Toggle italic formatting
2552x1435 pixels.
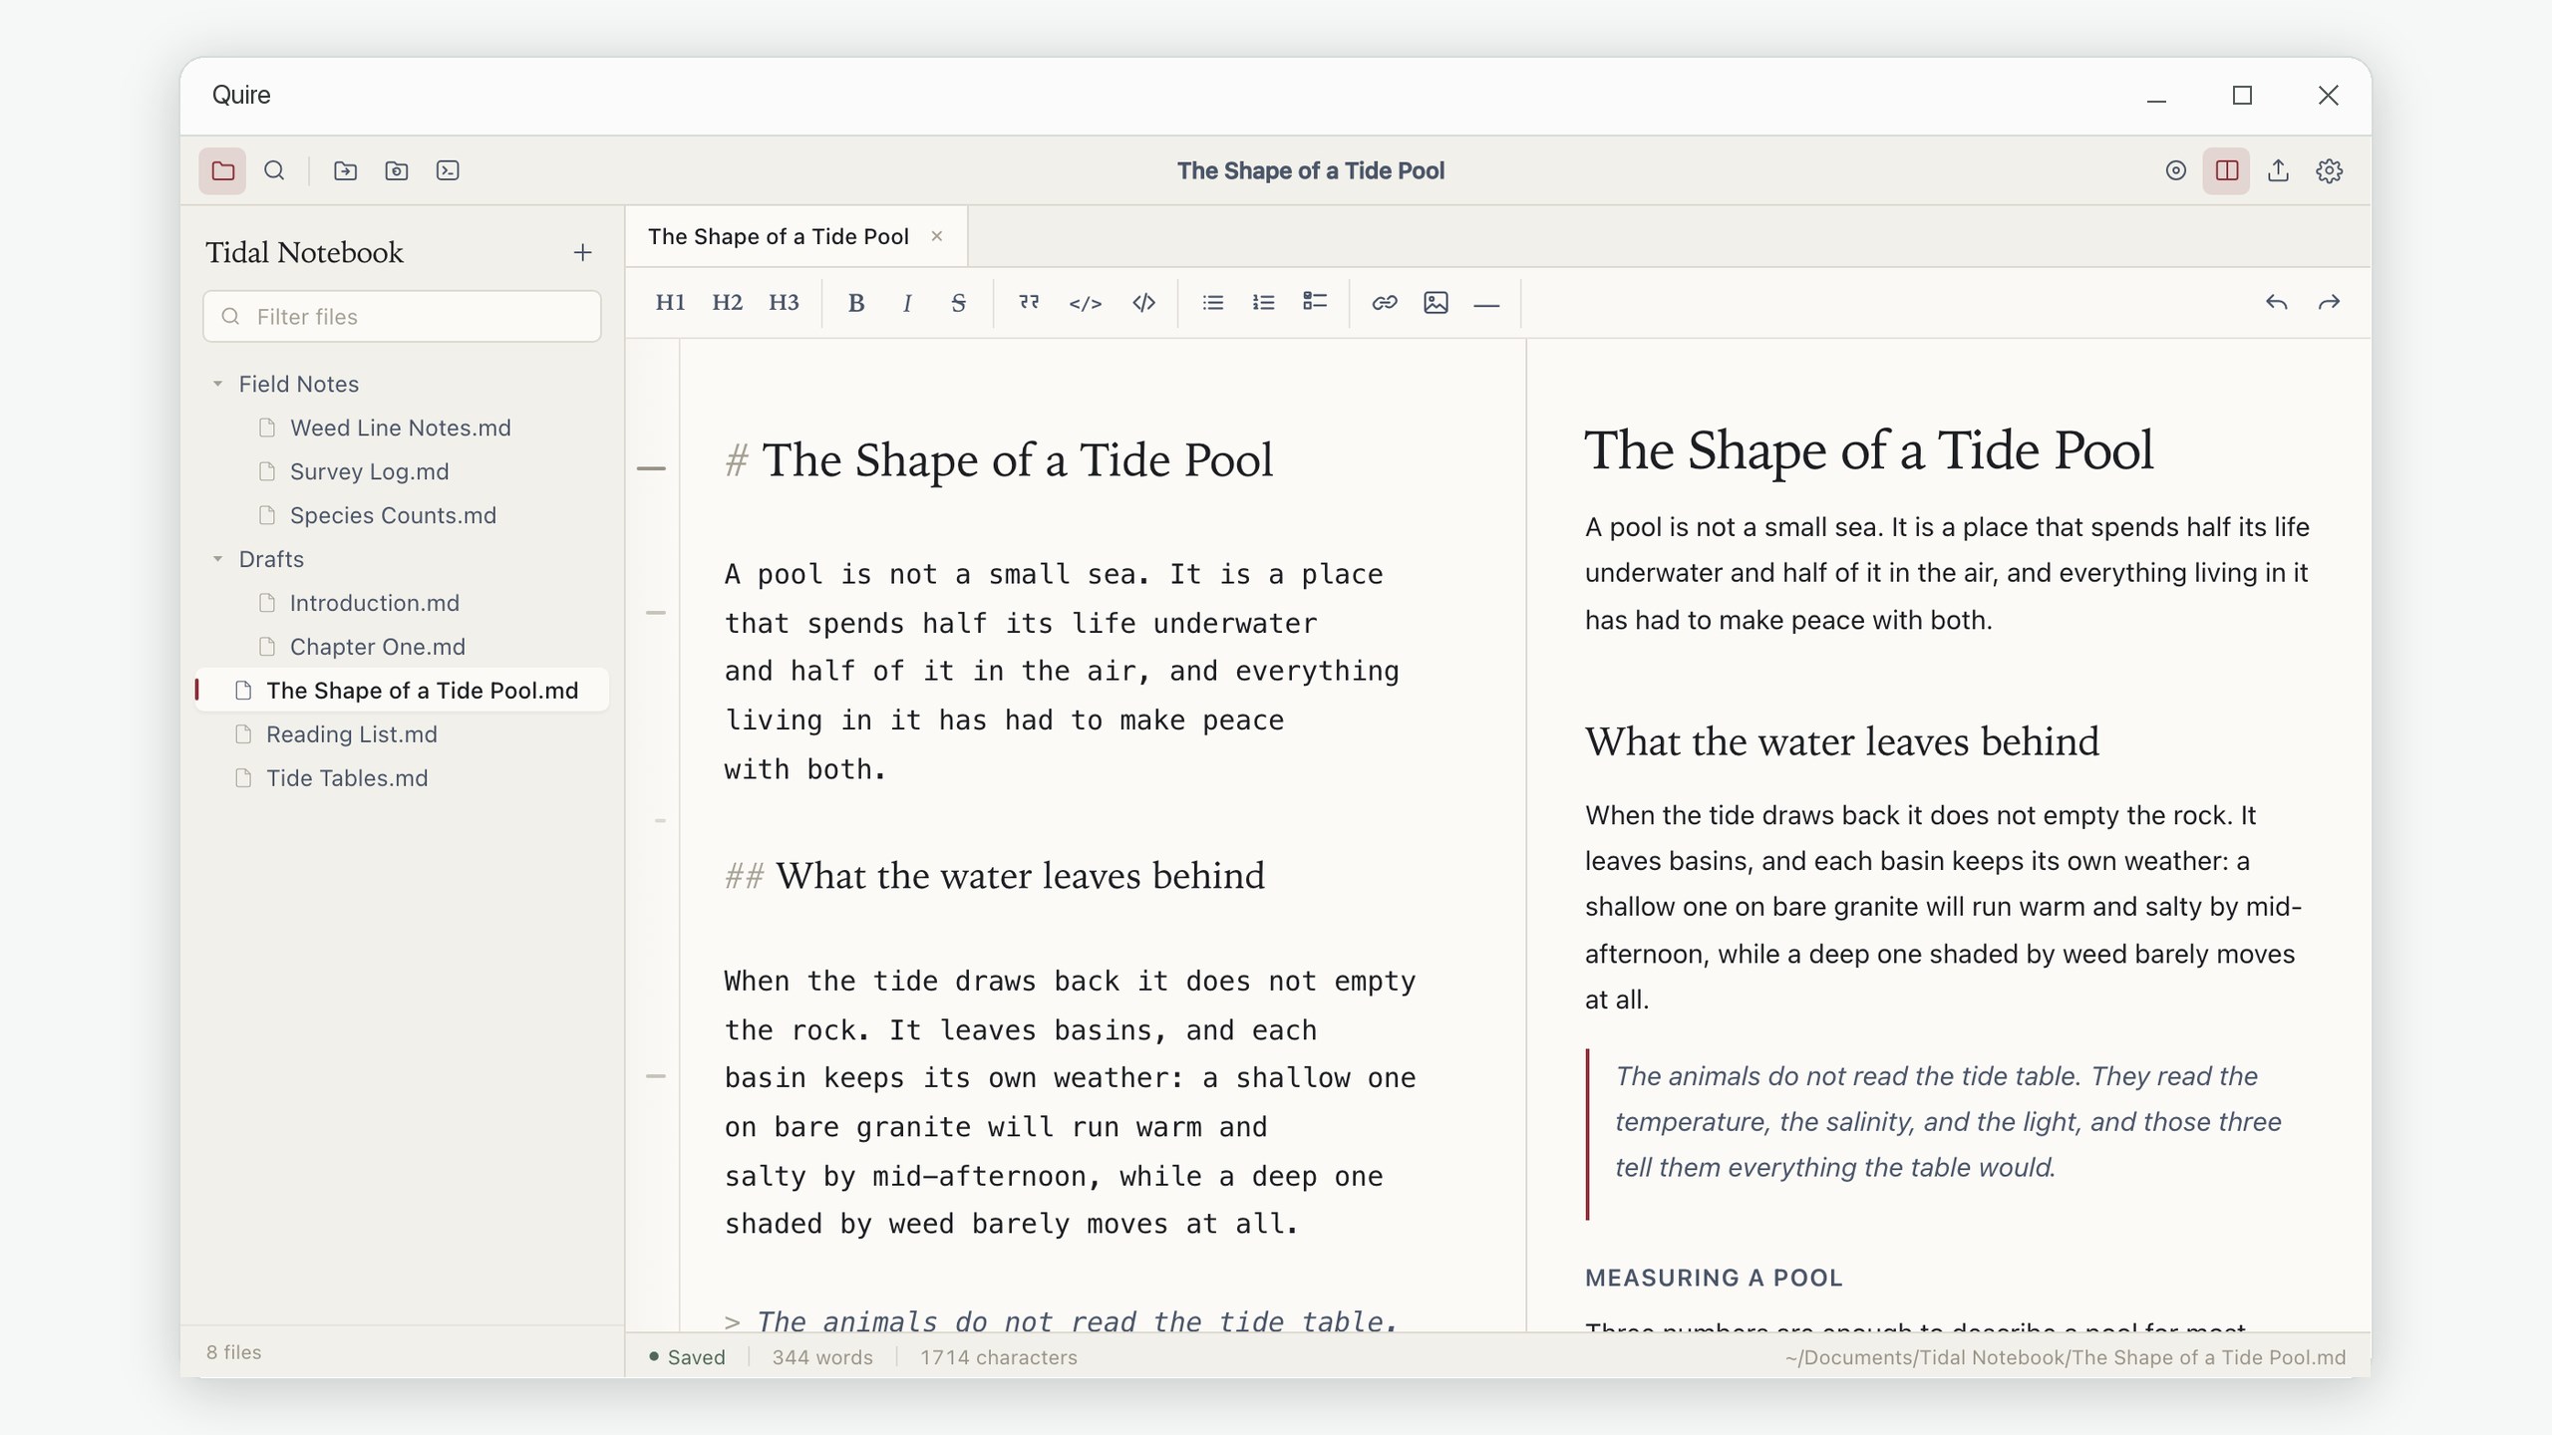(x=907, y=303)
